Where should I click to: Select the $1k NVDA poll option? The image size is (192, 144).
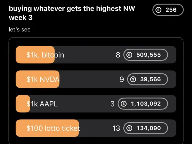(43, 79)
